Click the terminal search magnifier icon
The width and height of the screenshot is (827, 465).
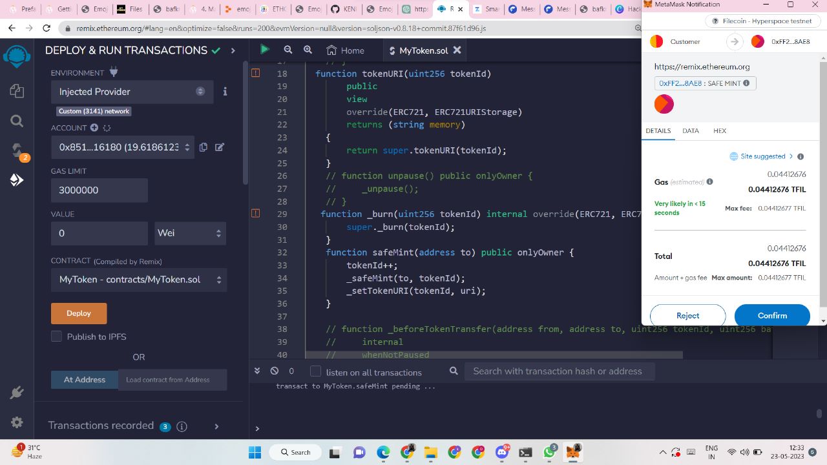click(x=454, y=371)
